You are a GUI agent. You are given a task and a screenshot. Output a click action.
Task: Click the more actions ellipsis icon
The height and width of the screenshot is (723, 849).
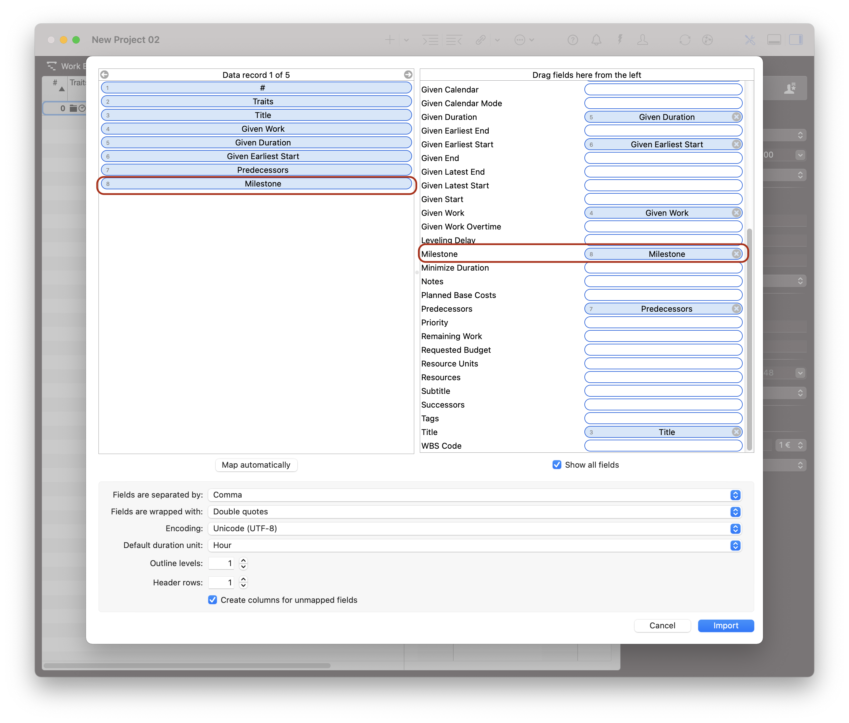click(520, 40)
